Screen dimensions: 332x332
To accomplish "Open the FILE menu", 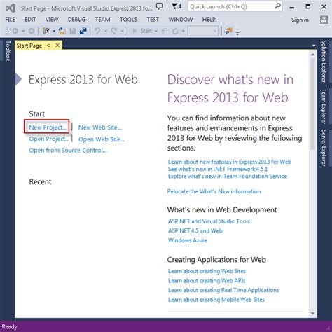I will click(11, 20).
